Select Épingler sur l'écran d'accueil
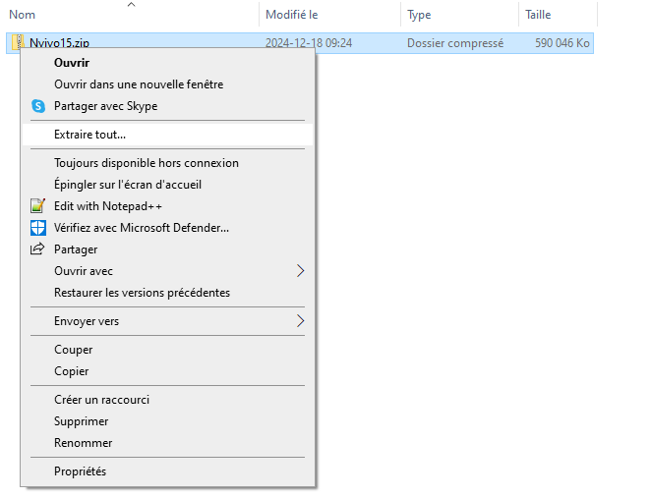This screenshot has width=649, height=498. tap(128, 185)
